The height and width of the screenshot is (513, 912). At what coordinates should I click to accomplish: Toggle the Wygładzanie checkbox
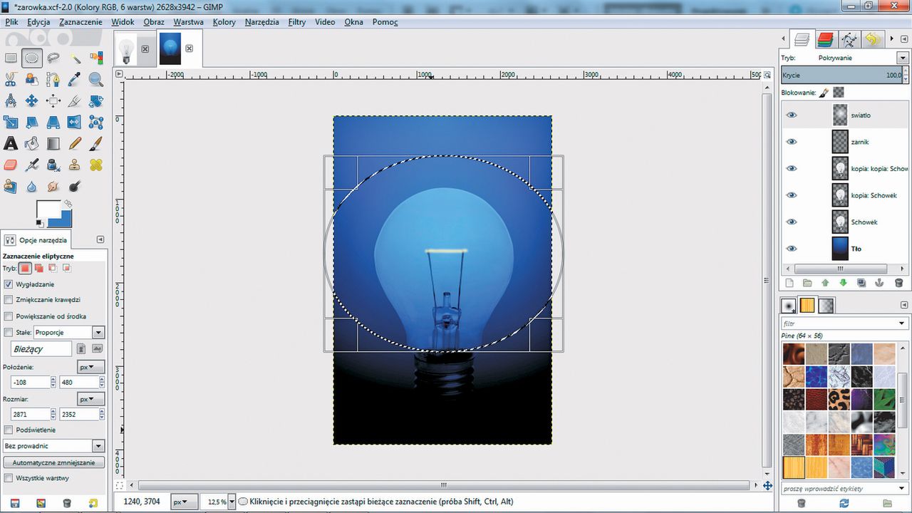point(9,284)
